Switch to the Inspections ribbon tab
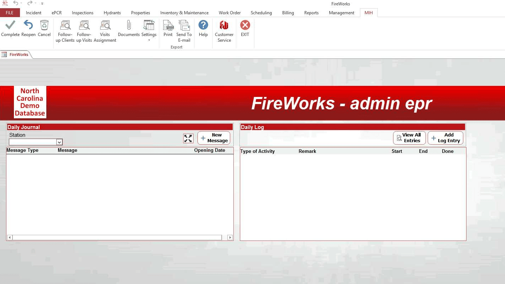 click(x=83, y=13)
